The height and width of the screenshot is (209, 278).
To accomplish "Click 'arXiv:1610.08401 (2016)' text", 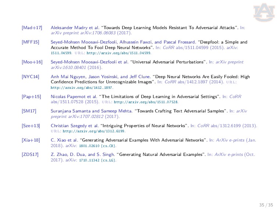I will (76, 67).
